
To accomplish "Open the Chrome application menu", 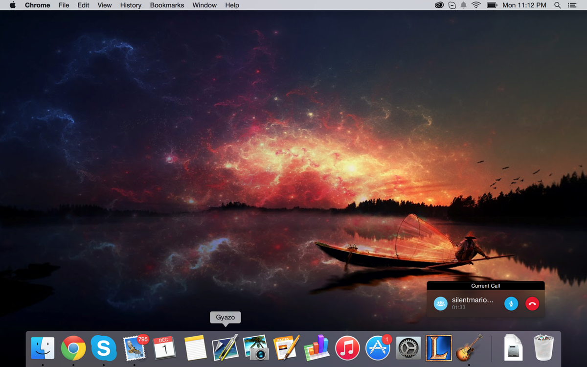I will [38, 5].
